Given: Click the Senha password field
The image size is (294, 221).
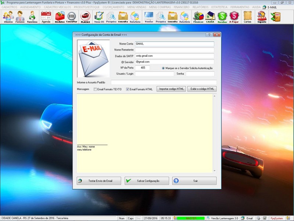Looking at the screenshot, I should point(200,74).
